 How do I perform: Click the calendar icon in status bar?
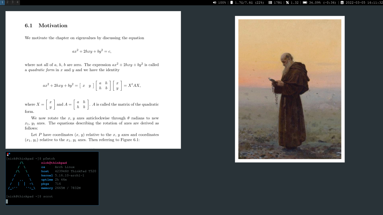click(342, 3)
